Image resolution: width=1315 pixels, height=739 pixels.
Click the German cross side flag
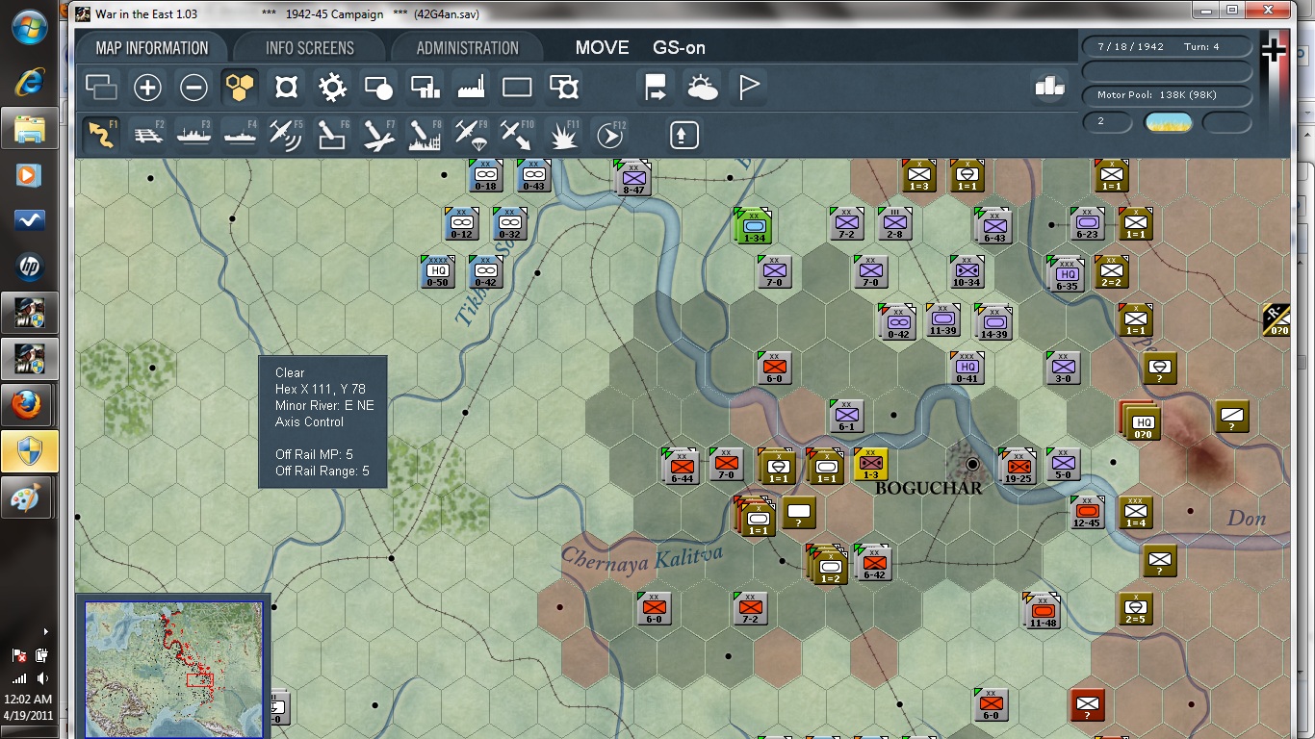point(1274,49)
